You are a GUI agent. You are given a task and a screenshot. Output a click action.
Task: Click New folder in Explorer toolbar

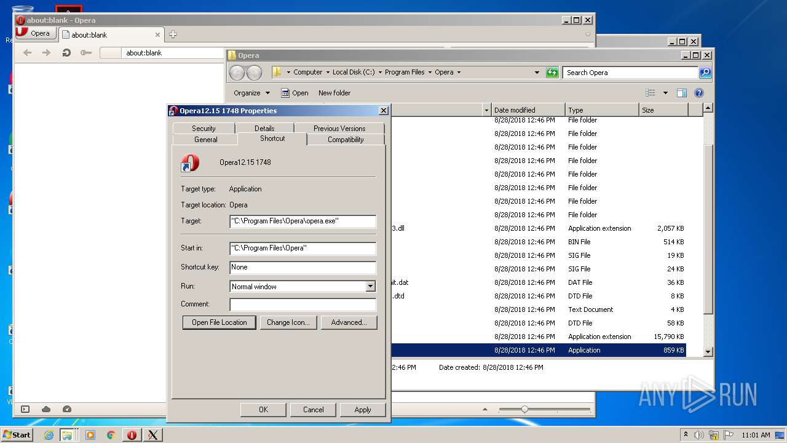334,93
